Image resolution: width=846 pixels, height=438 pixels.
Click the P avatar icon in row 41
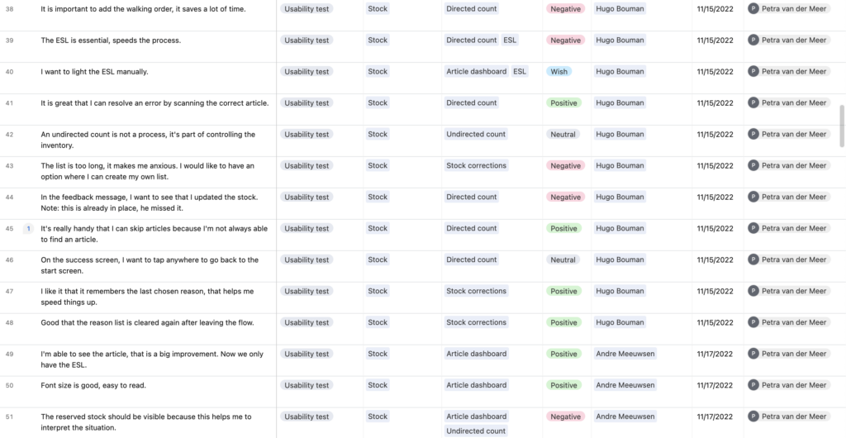click(753, 103)
